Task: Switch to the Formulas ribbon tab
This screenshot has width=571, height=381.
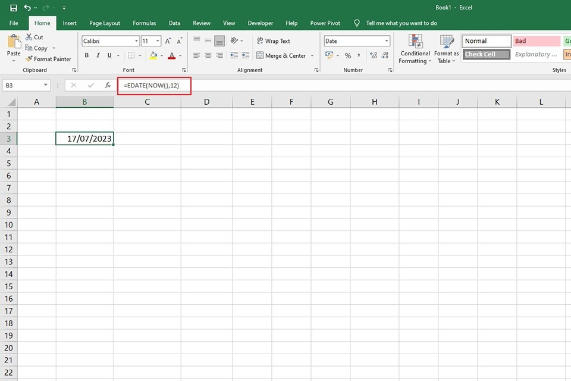Action: (144, 23)
